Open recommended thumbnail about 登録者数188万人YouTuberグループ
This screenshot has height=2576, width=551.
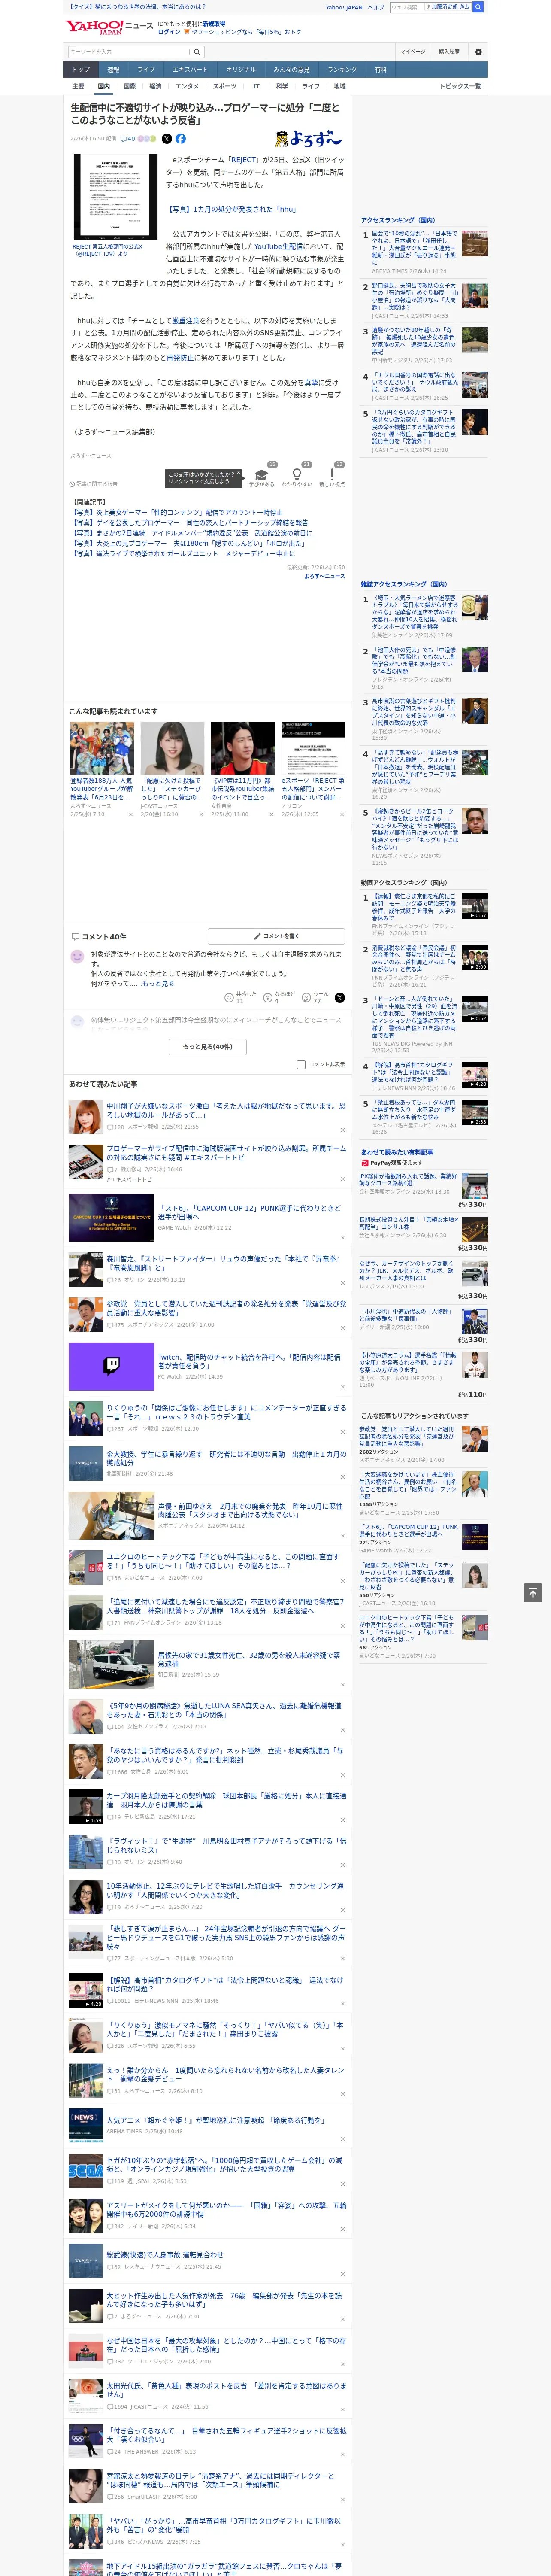click(102, 747)
